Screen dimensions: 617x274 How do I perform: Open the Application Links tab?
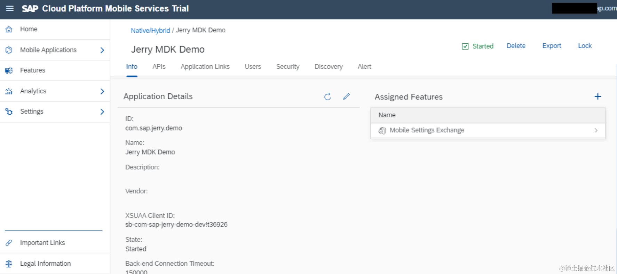(x=205, y=67)
